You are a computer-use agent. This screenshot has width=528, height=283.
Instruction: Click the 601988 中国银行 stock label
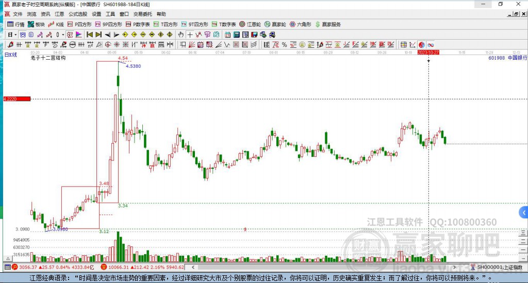(x=507, y=58)
